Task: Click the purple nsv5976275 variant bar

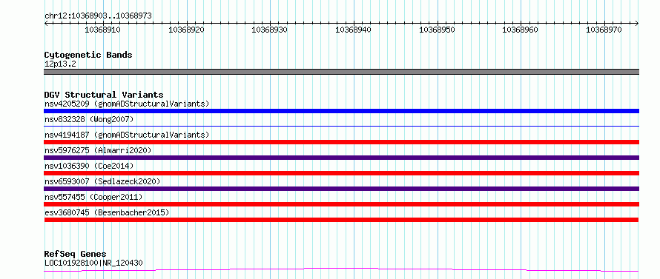Action: coord(341,158)
